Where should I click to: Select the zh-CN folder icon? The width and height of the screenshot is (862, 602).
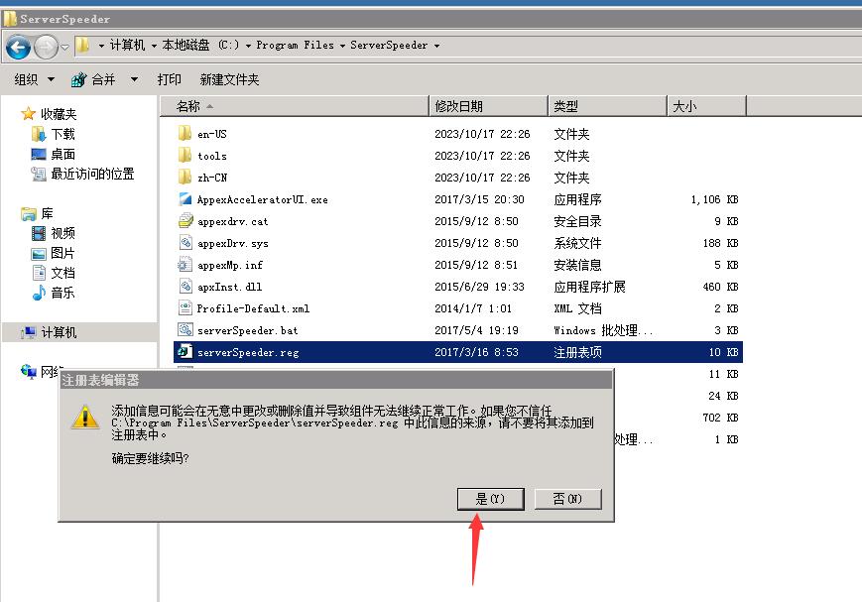click(x=185, y=178)
